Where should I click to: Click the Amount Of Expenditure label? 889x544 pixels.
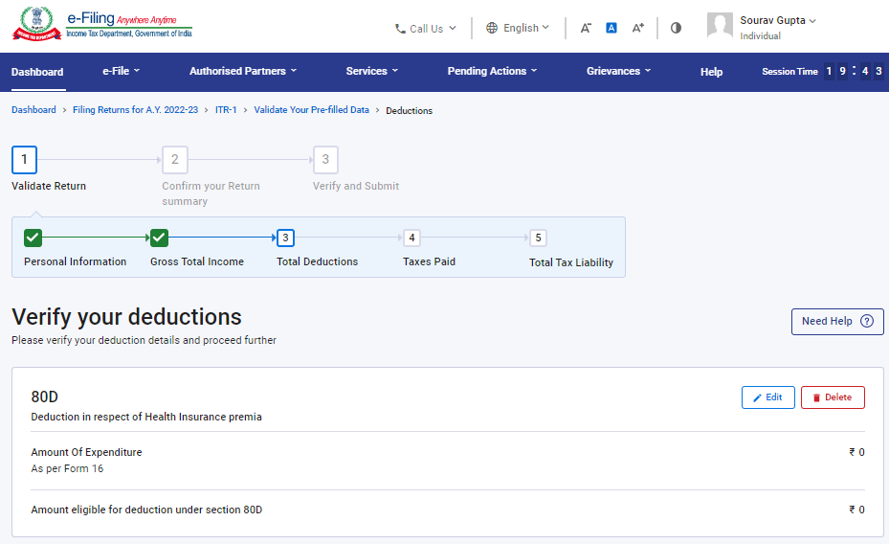[86, 452]
